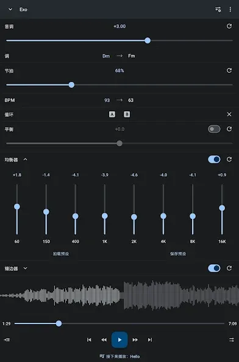Click the +0.9 gain value label
239x362 pixels.
222,175
